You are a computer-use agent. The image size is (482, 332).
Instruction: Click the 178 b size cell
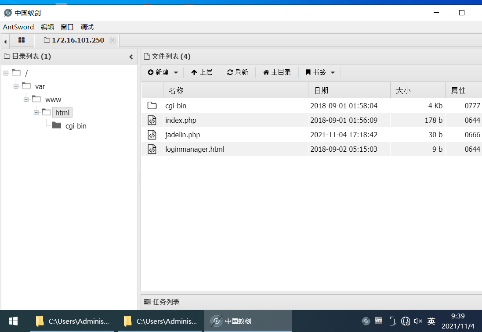433,120
